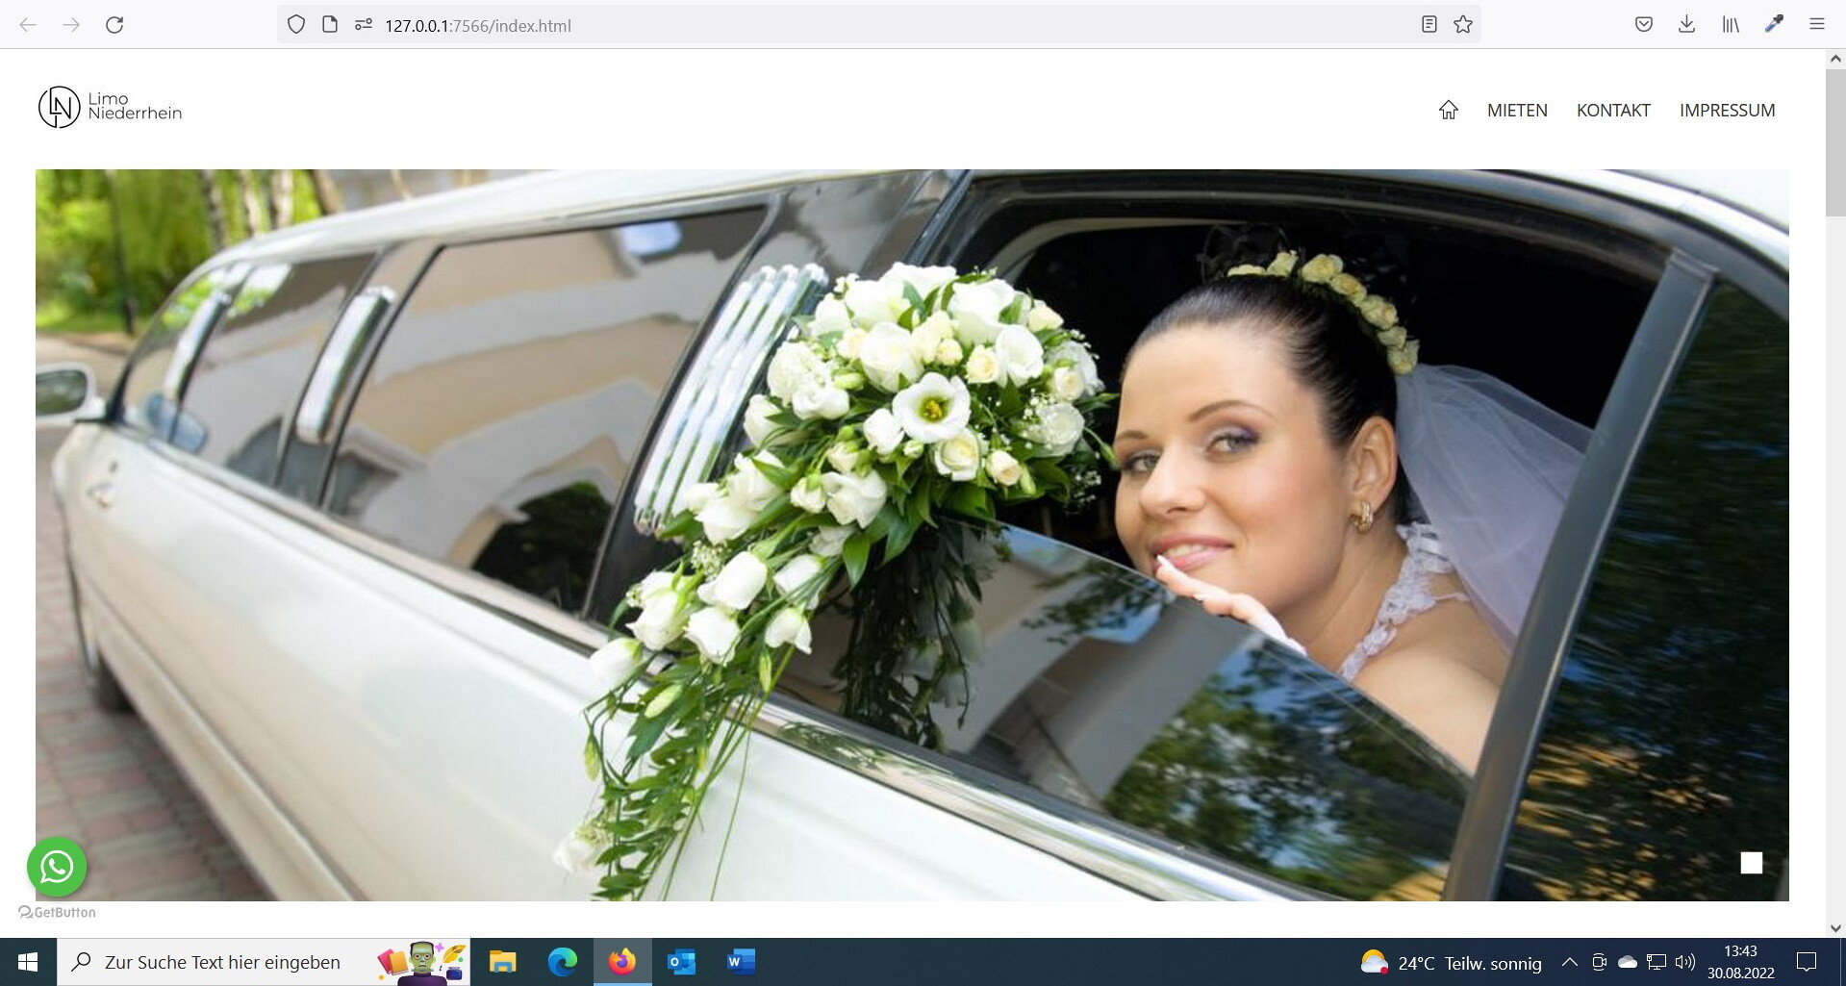Open the Firefox hamburger menu
Image resolution: width=1846 pixels, height=986 pixels.
click(x=1817, y=25)
